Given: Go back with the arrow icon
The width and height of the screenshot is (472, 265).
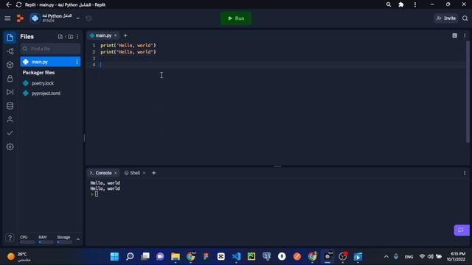Looking at the screenshot, I should (8, 4).
